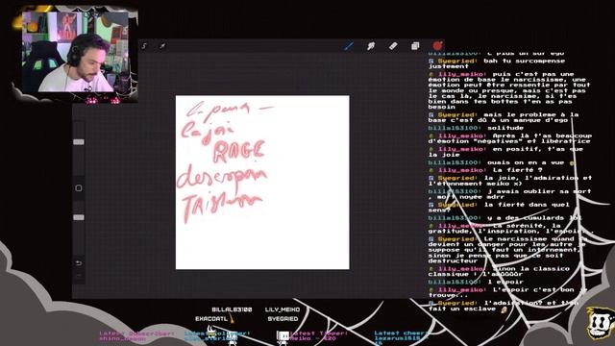The image size is (615, 346).
Task: Open the Layers panel icon
Action: 415,46
